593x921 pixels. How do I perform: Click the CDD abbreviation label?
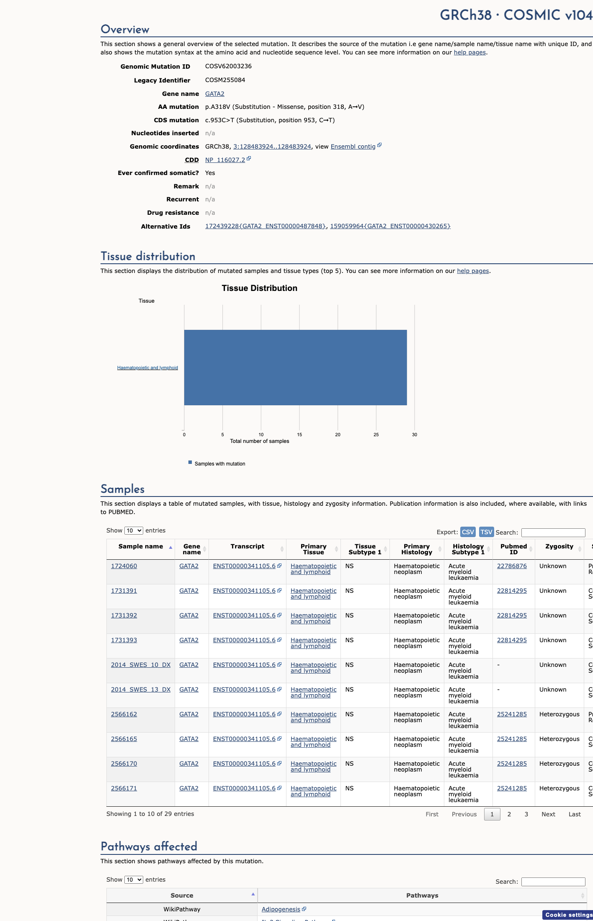click(192, 160)
